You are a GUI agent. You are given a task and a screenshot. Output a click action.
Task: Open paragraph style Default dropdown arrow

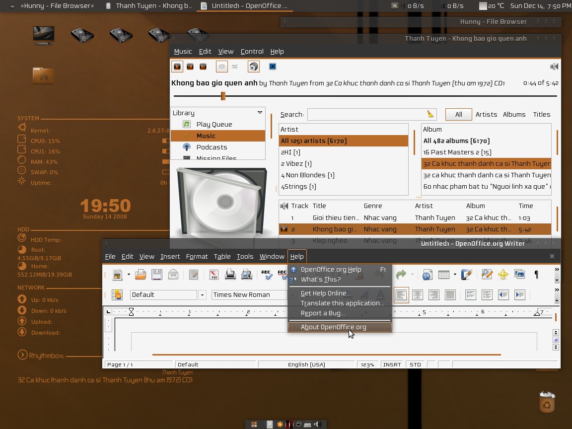coord(202,295)
